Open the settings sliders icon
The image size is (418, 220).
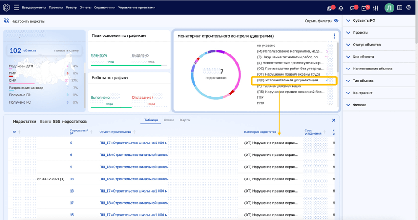376,8
